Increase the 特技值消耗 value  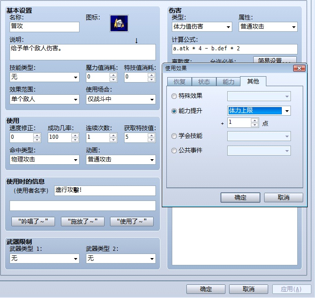[151, 75]
